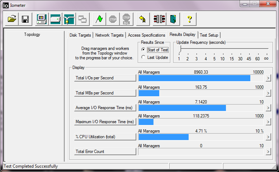Minimize the Iometer window
The height and width of the screenshot is (172, 279).
[x=245, y=4]
